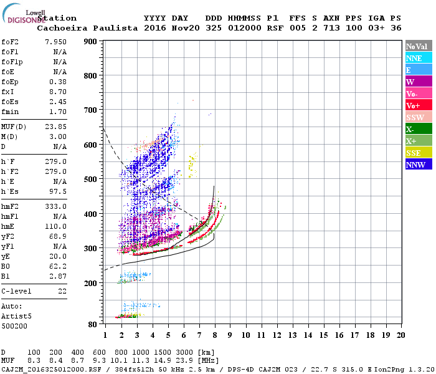Viewport: 436px width, 374px height.
Task: Click the yE value 20.0
Action: (x=58, y=257)
